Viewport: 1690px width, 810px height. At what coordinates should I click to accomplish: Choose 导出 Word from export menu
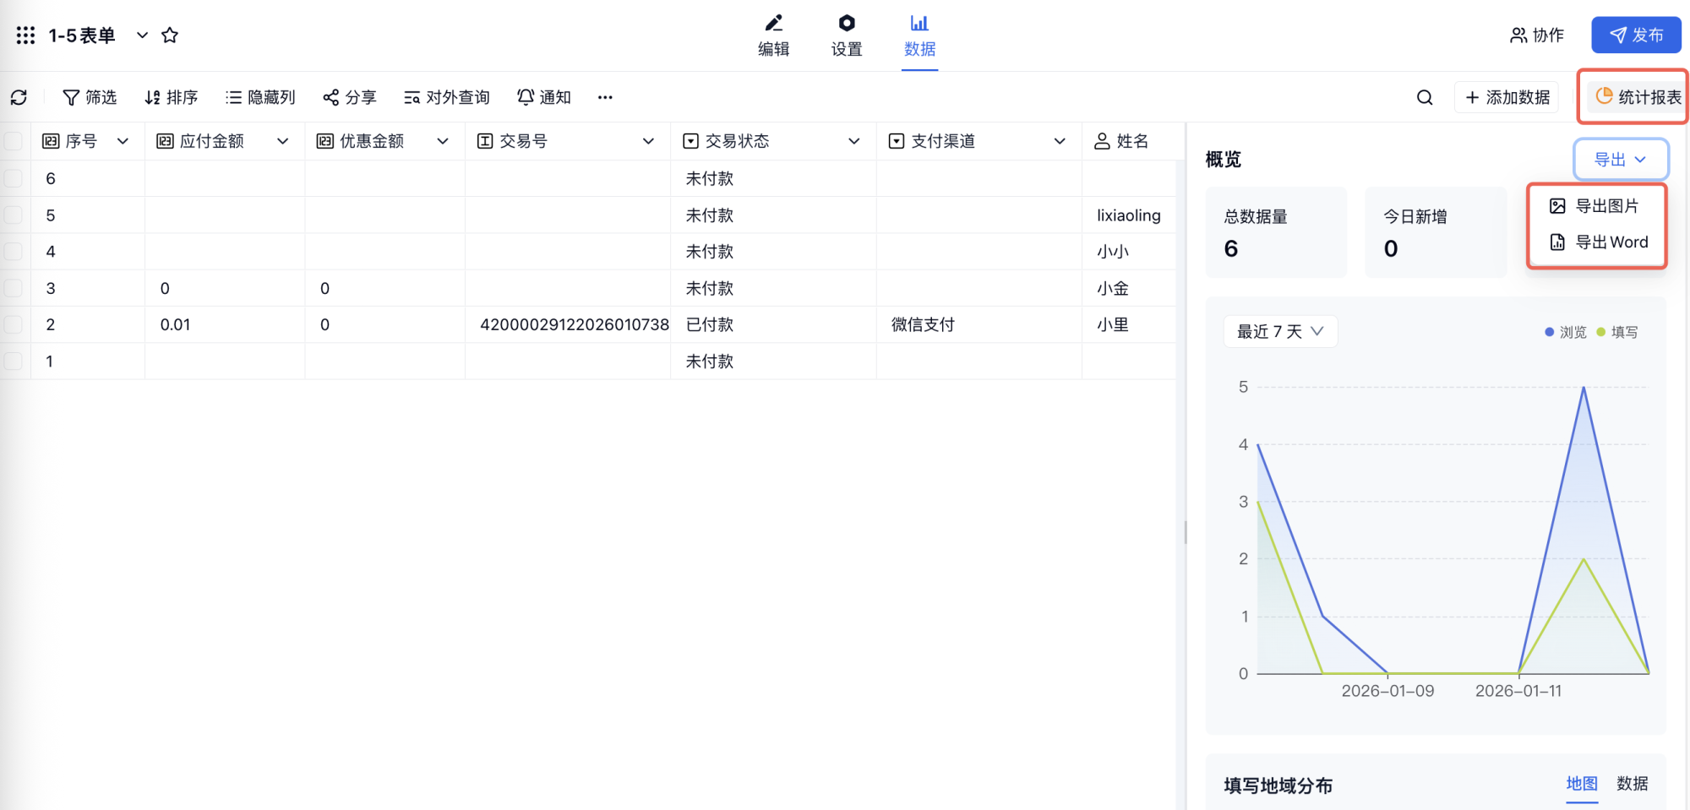[1598, 242]
